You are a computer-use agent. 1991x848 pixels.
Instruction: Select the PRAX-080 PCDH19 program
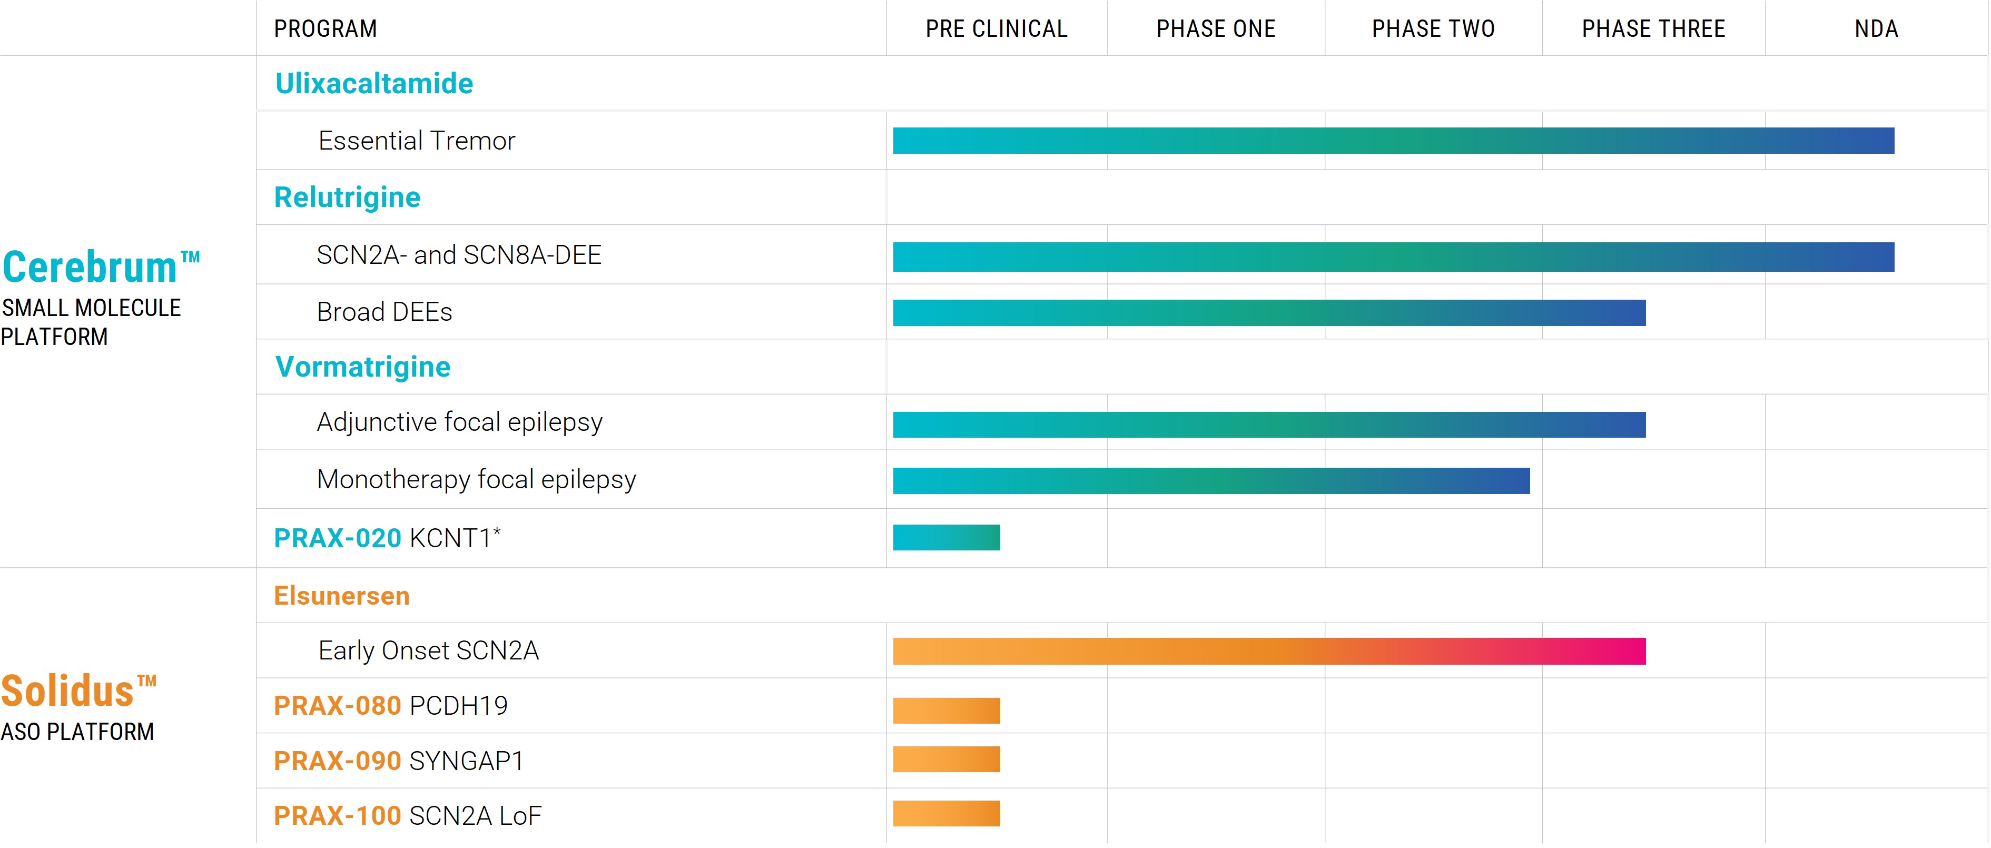390,706
